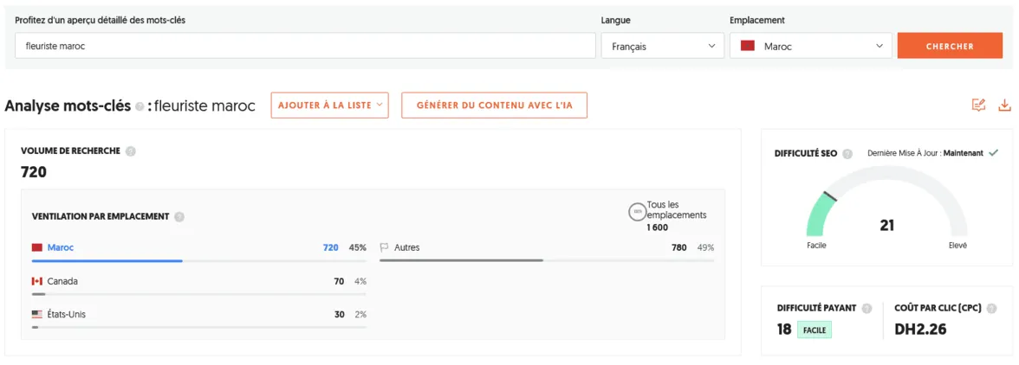Click help icon next to Analyse mots-clés

tap(139, 107)
